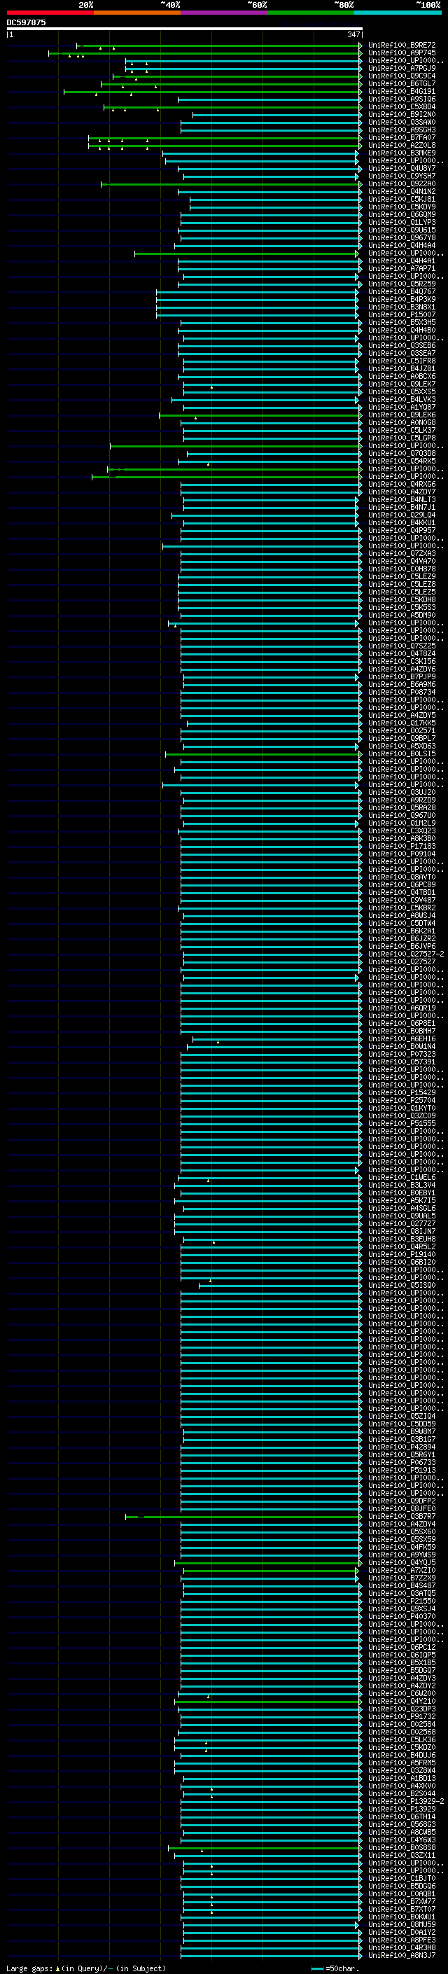Select hit label UniRef100_O02571

pyautogui.click(x=402, y=730)
